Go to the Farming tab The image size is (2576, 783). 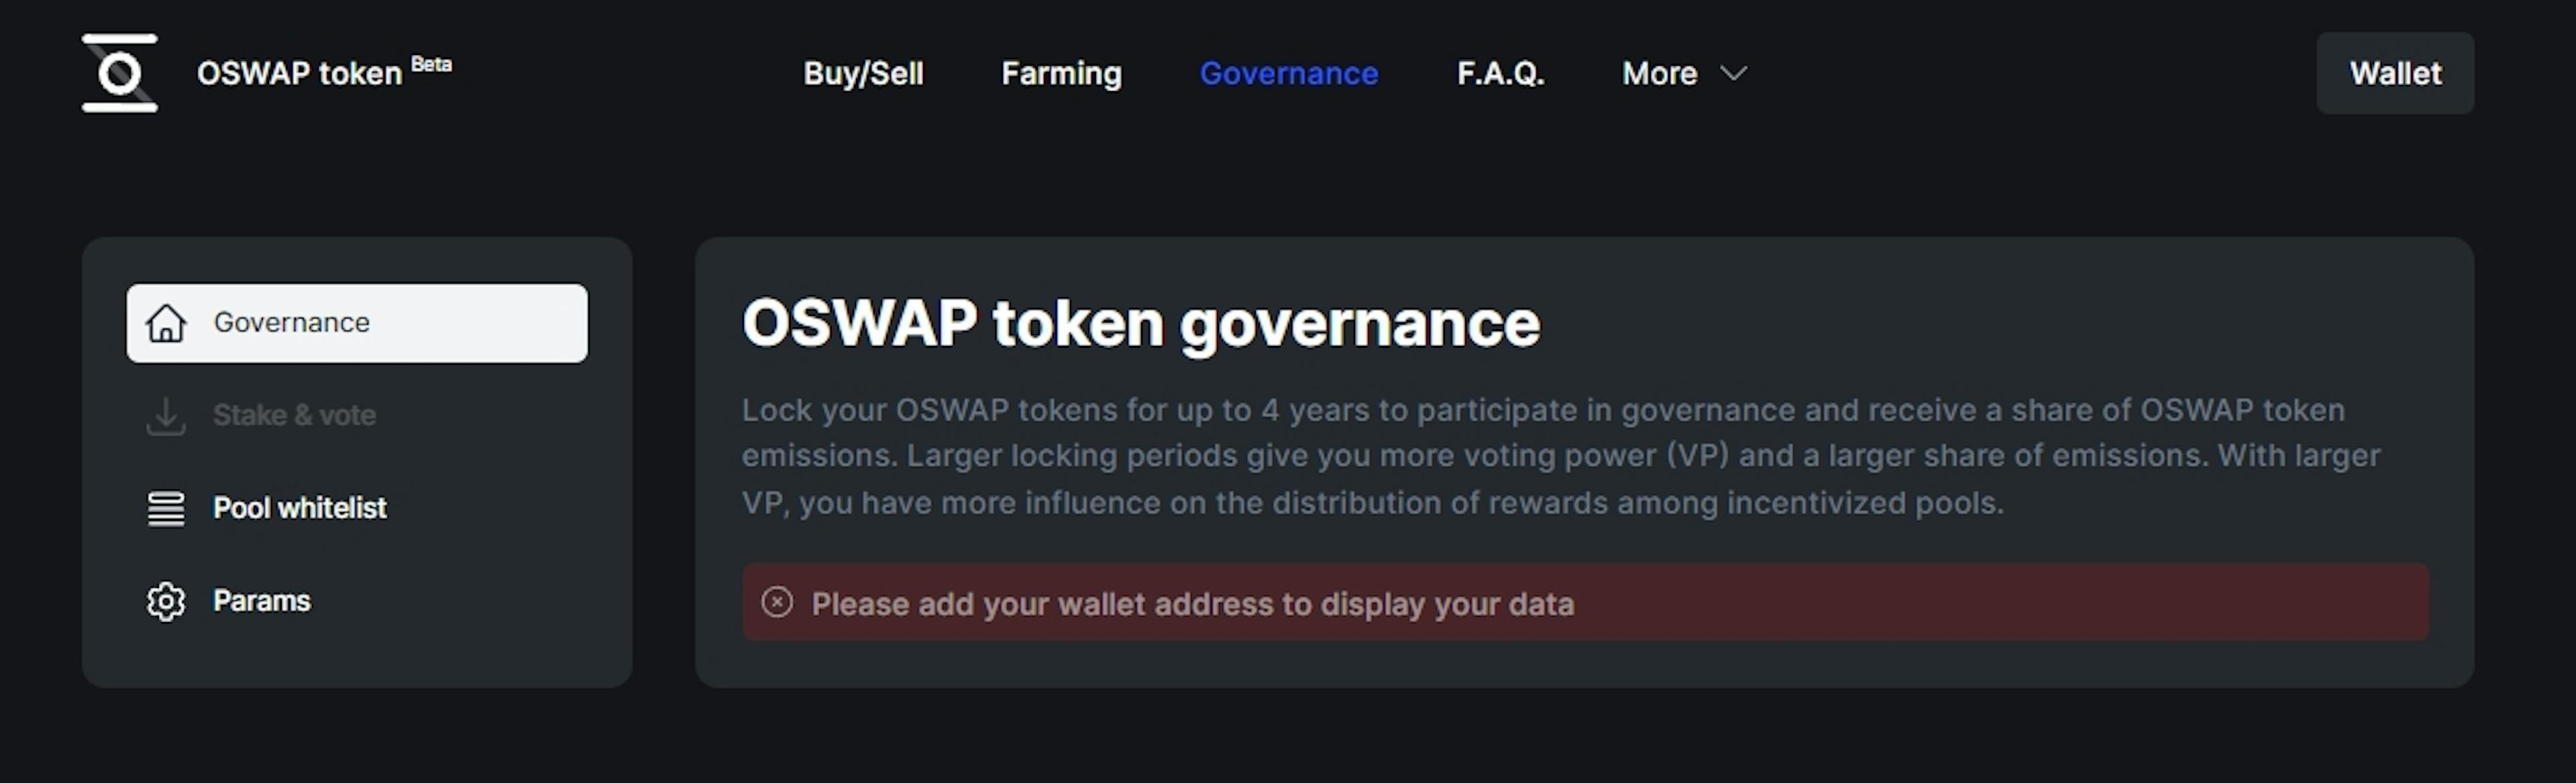coord(1061,73)
